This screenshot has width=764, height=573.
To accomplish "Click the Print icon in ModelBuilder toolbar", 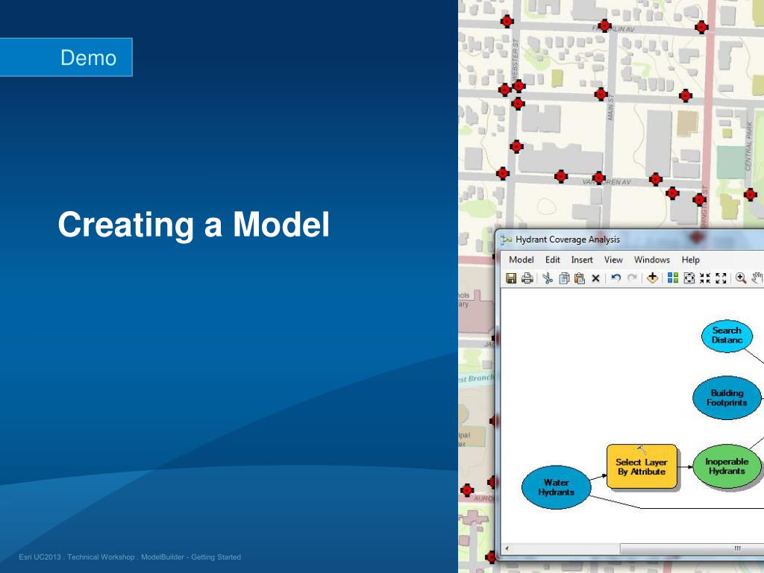I will (x=527, y=278).
